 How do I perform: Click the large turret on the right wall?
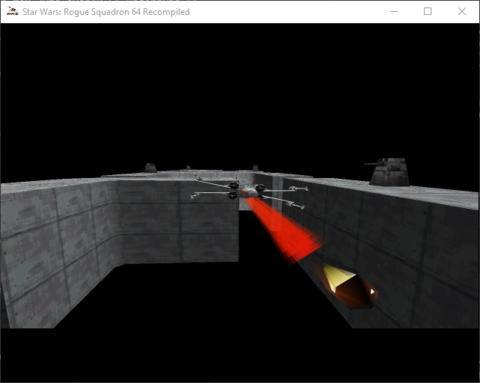389,171
